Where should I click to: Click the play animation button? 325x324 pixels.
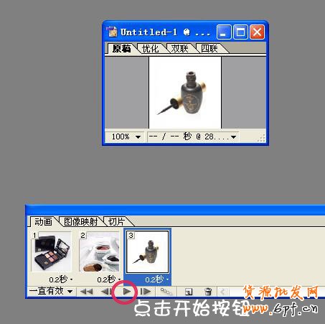coord(127,292)
